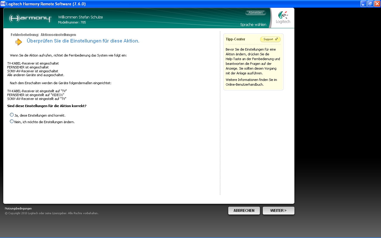Click the Harmony logo in the header
Image resolution: width=381 pixels, height=238 pixels.
(x=30, y=18)
